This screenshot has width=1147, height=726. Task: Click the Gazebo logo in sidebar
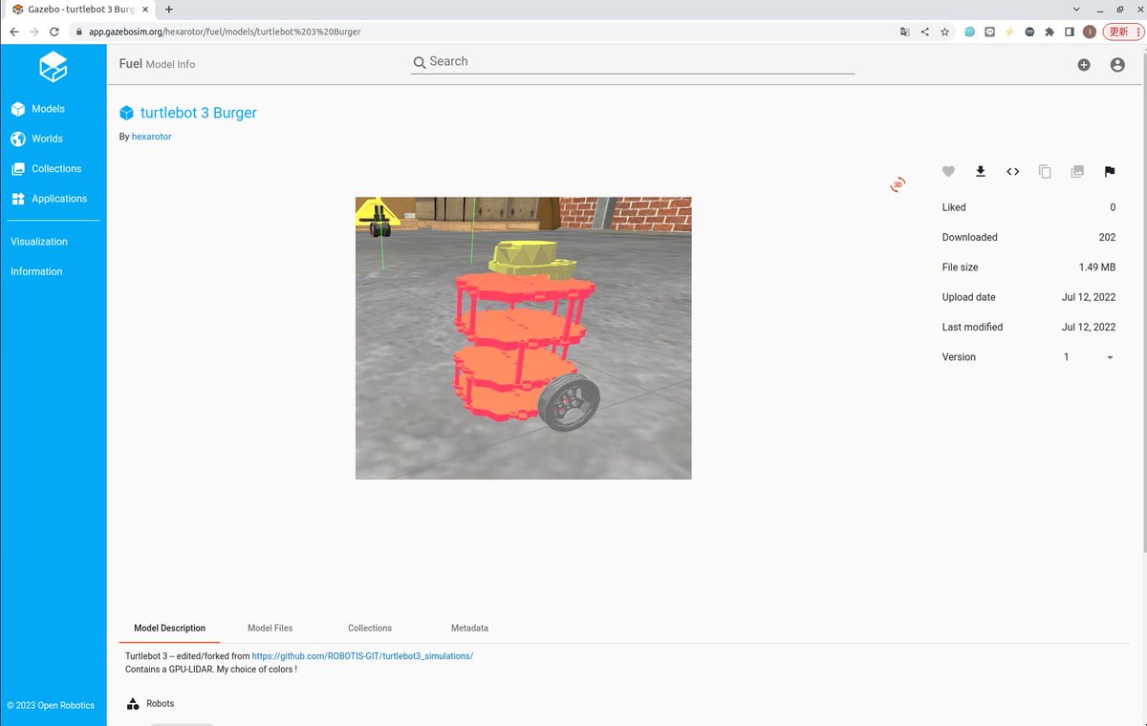(x=54, y=67)
